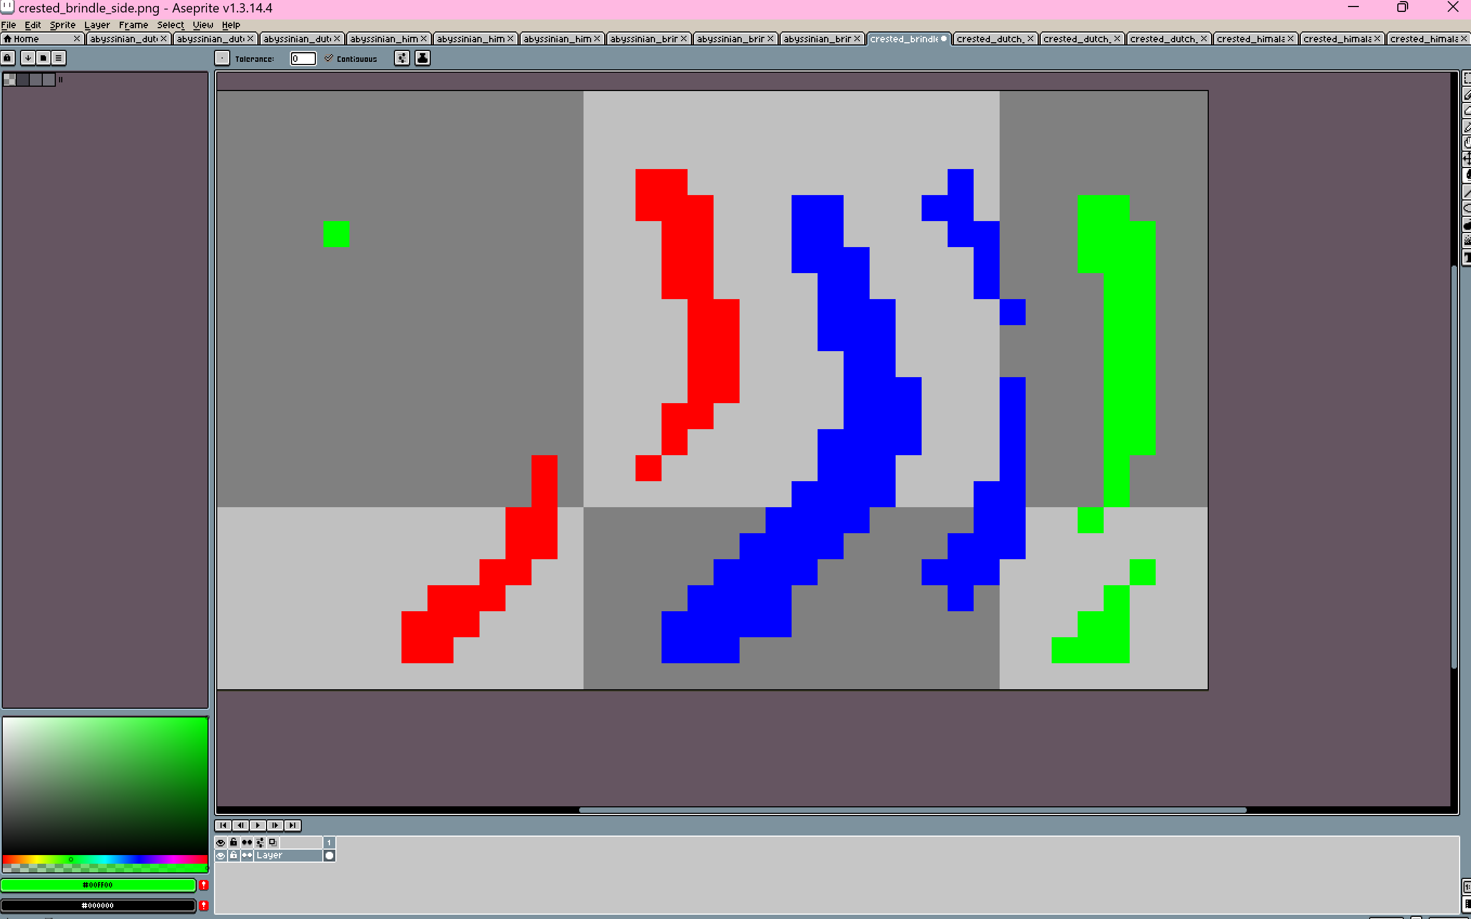The height and width of the screenshot is (919, 1471).
Task: Click the foreground color warning icon
Action: click(204, 885)
